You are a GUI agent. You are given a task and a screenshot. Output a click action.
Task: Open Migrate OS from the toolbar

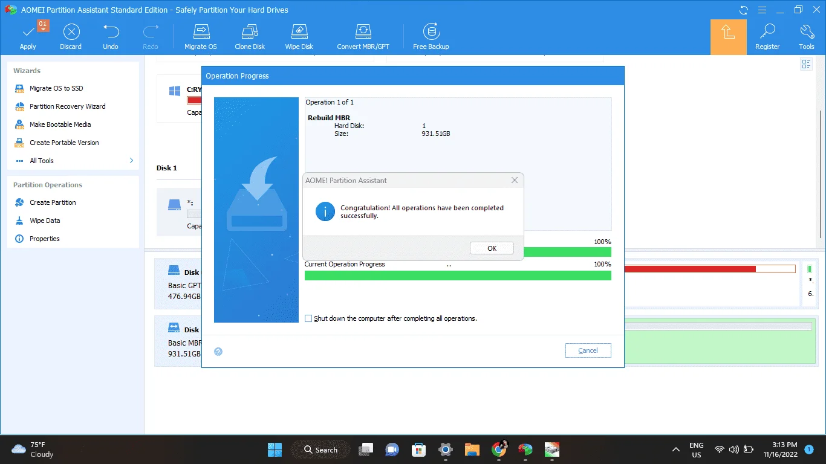click(x=201, y=37)
